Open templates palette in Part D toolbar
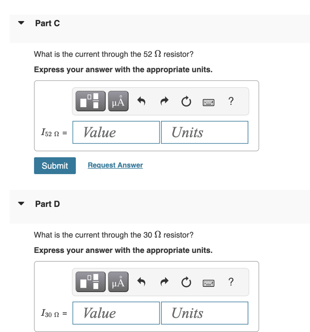This screenshot has height=332, width=310. tap(91, 282)
